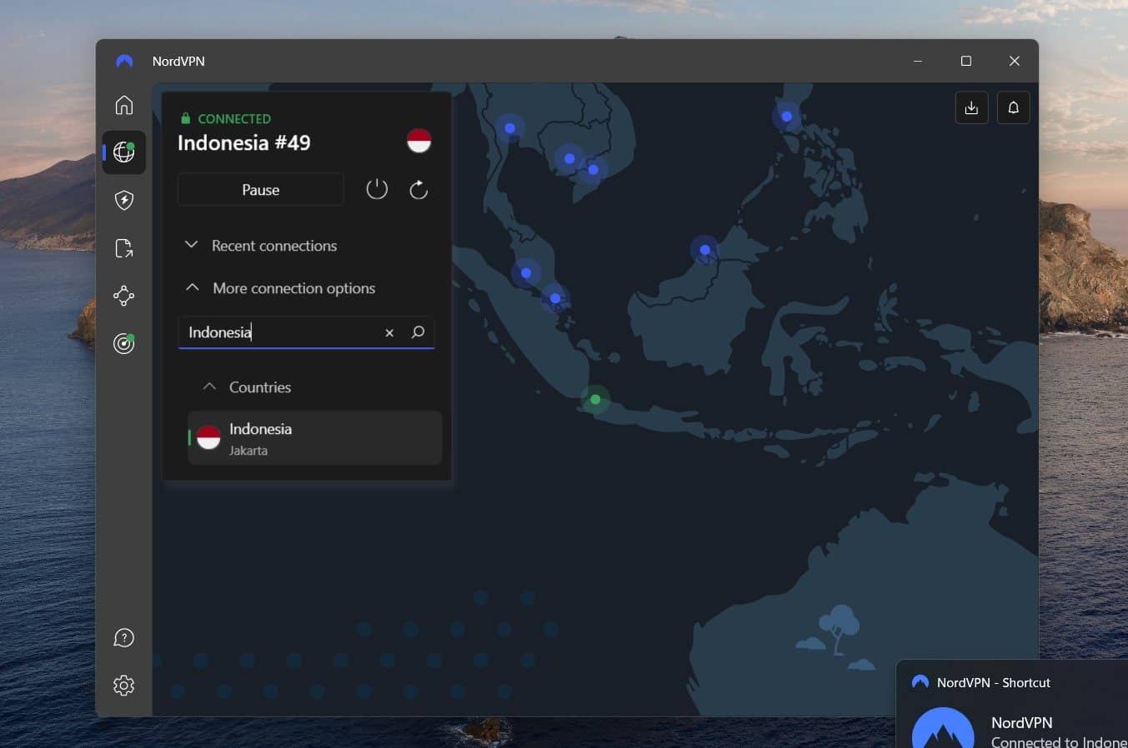Select the Vietnam server dot on map
The width and height of the screenshot is (1128, 748).
click(594, 170)
